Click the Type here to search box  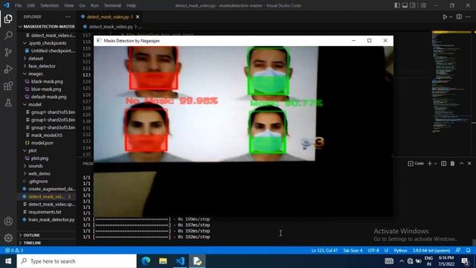tap(77, 261)
